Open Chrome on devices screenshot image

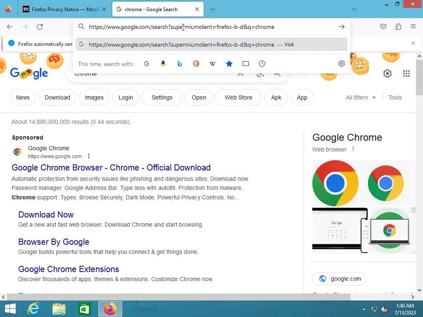[340, 230]
